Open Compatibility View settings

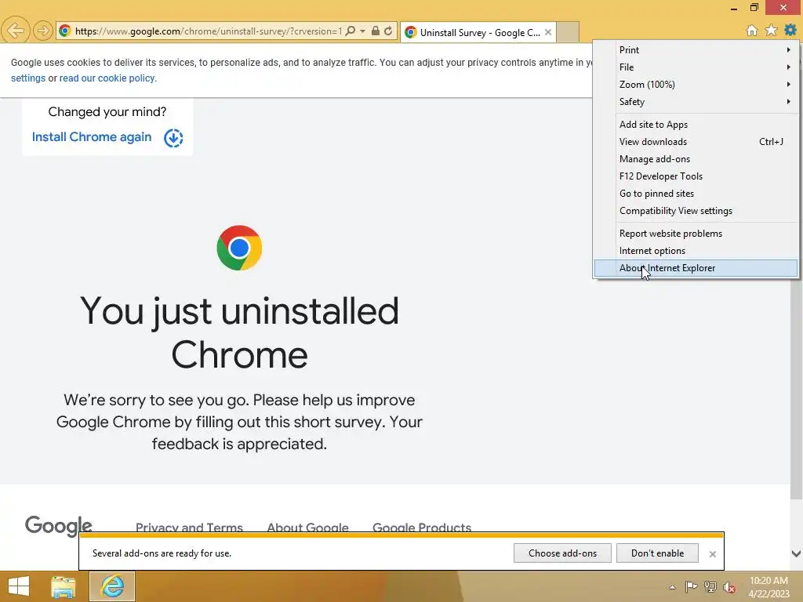(x=696, y=211)
